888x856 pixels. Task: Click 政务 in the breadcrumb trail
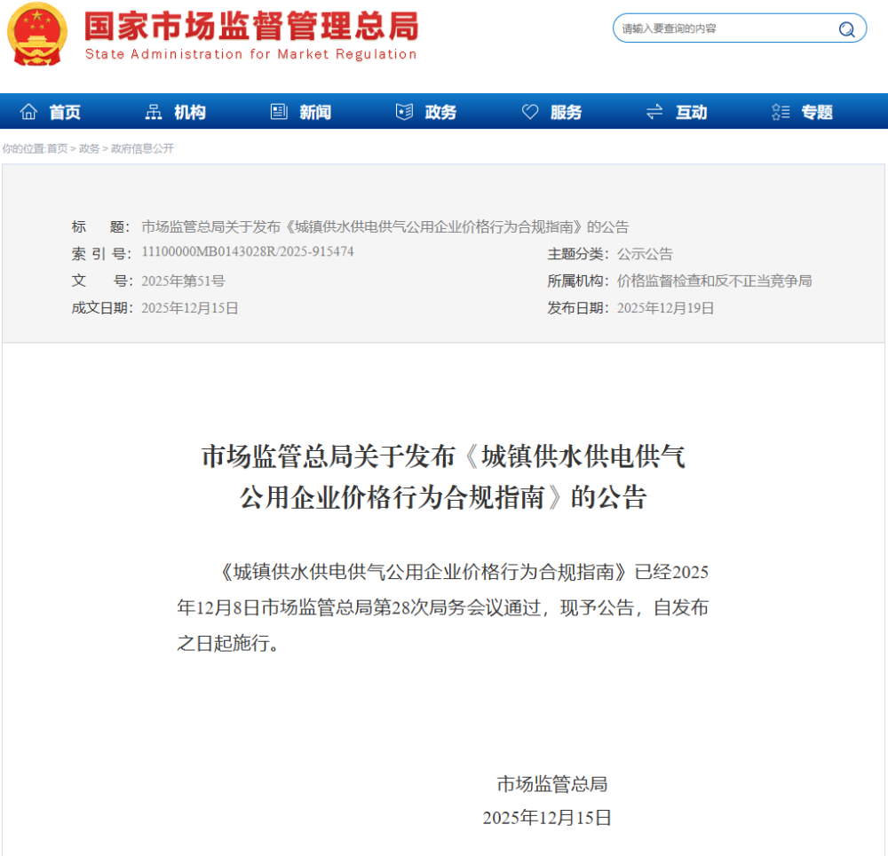point(89,149)
